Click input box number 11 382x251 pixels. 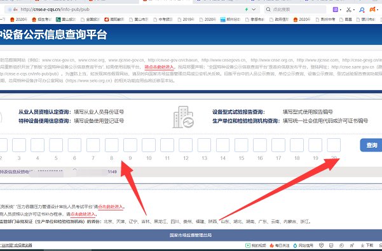(x=167, y=145)
